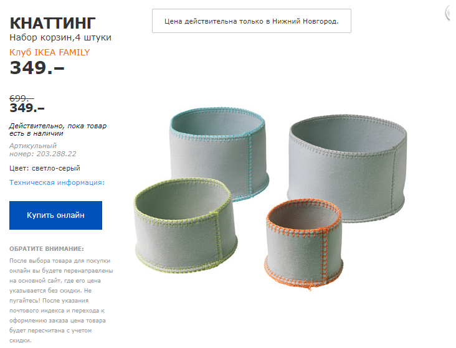Select the turquoise-stitched basket in photo
This screenshot has width=456, height=348.
pyautogui.click(x=219, y=154)
